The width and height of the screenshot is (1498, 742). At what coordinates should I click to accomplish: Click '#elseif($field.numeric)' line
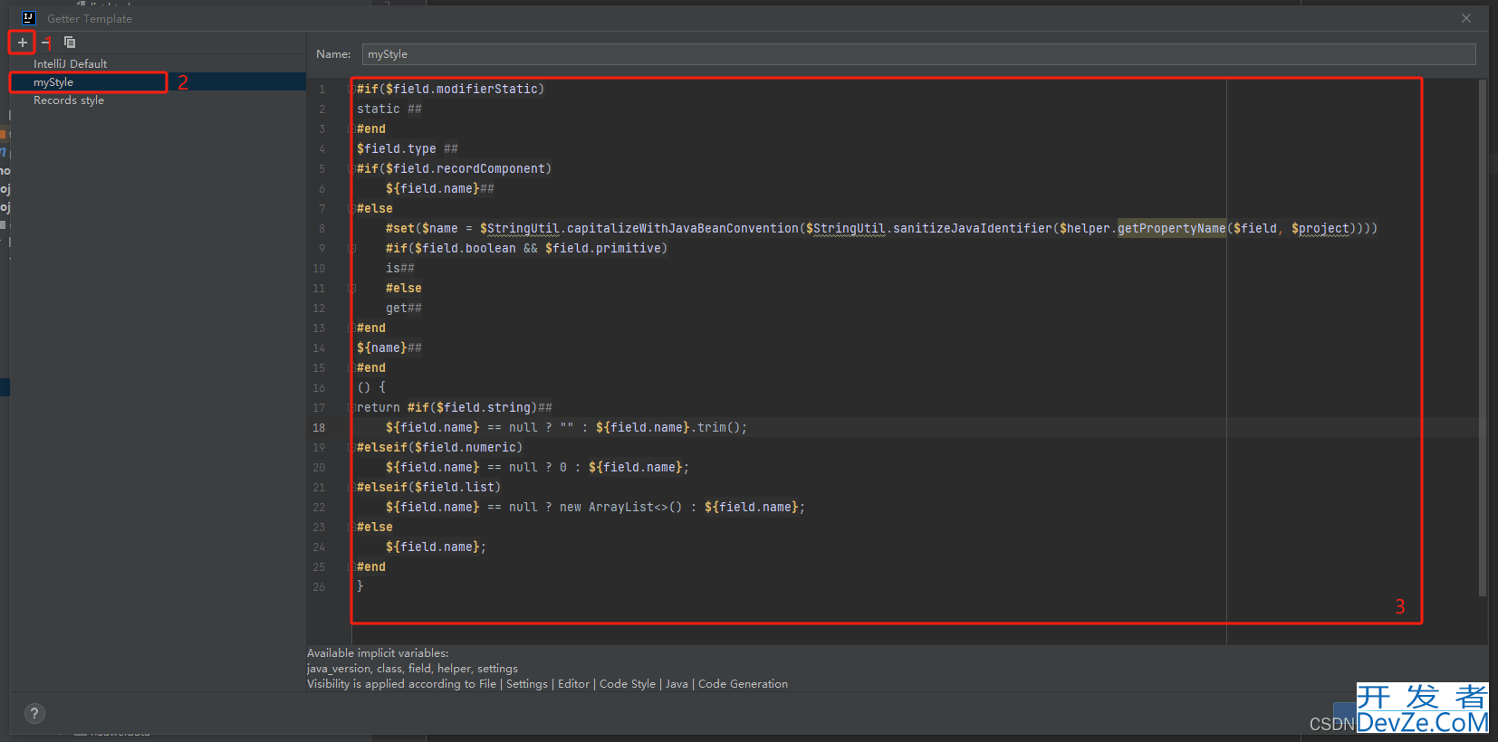click(439, 447)
